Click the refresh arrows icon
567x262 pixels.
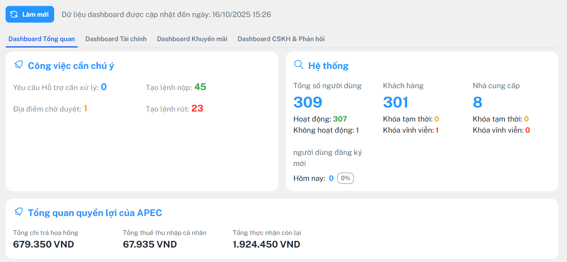[14, 14]
